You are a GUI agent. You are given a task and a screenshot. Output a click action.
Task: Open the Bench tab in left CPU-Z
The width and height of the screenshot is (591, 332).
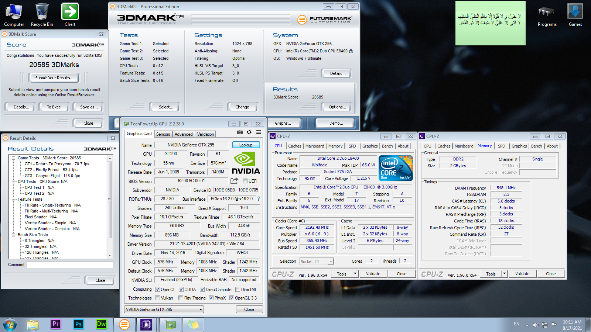[x=387, y=146]
